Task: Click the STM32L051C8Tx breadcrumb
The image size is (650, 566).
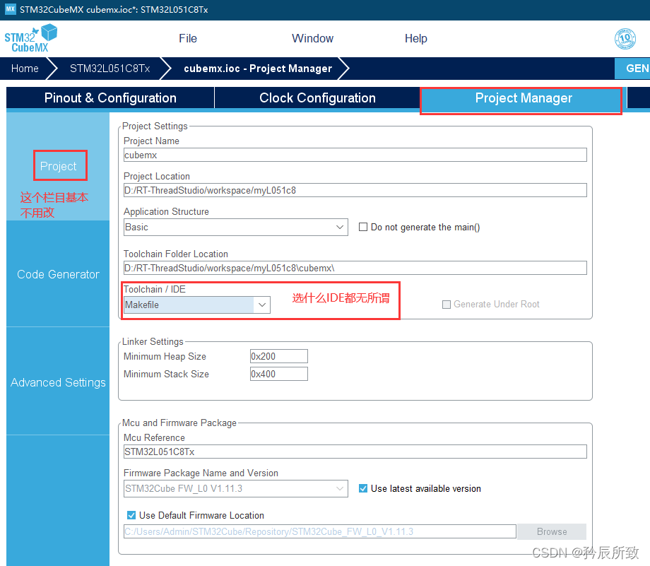Action: pos(110,69)
